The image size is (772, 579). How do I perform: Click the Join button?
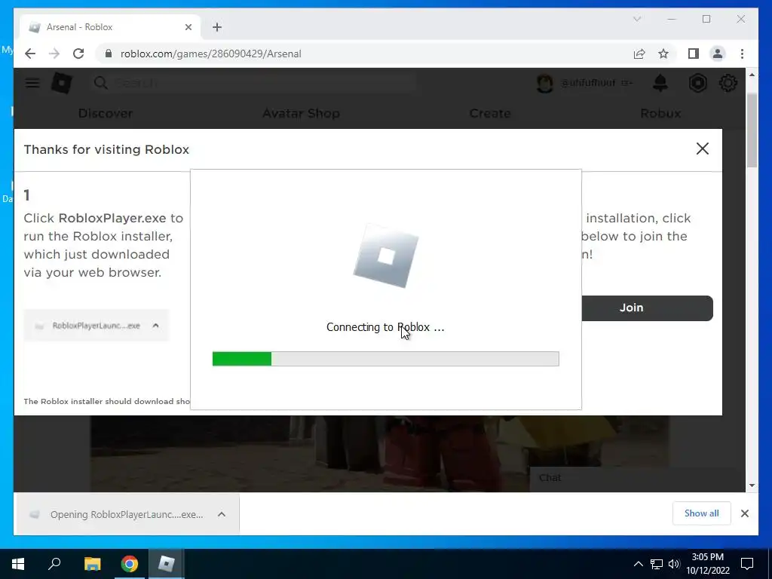(647, 308)
